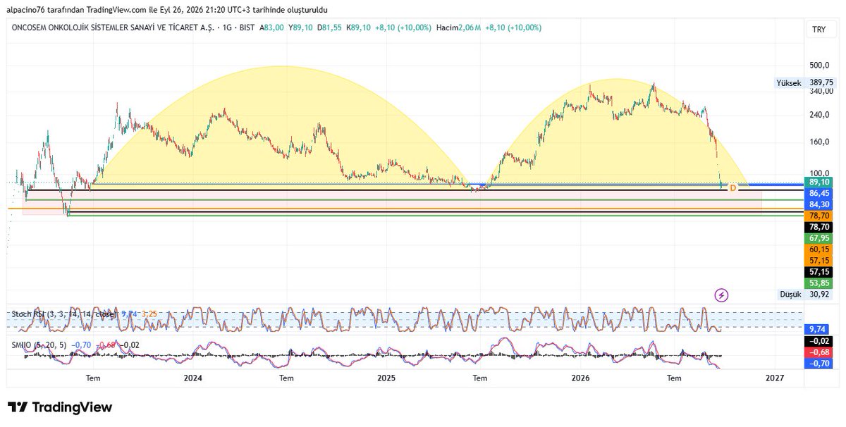Viewport: 846px width, 427px height.
Task: Click the red -0,68 SMIO value label
Action: (x=818, y=352)
